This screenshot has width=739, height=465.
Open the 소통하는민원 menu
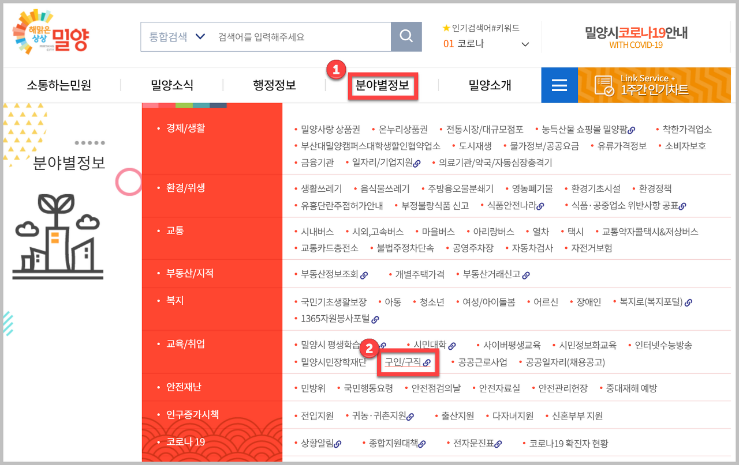click(x=59, y=86)
